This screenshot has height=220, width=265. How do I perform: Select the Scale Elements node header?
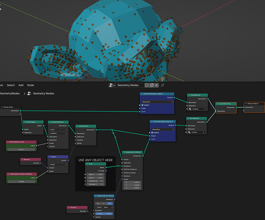click(x=58, y=122)
